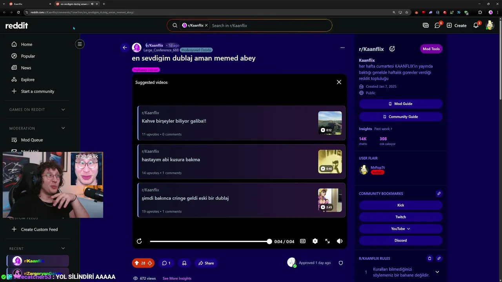Open the Twitch bookmark
Screen dimensions: 502x282
400,217
